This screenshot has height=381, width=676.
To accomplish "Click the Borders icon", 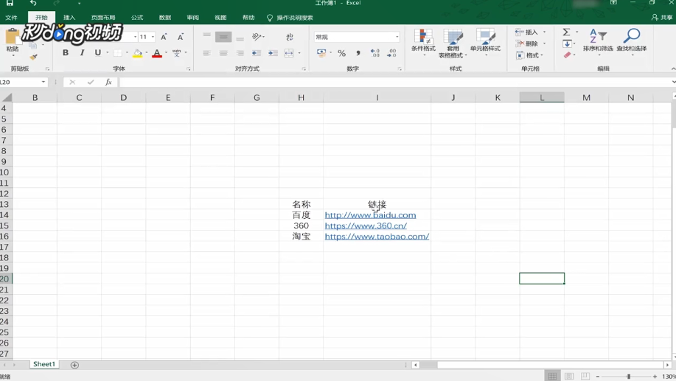I will click(117, 53).
